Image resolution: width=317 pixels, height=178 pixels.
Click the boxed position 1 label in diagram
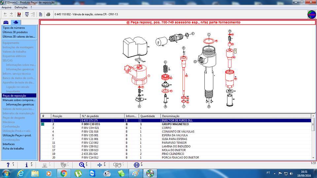point(235,51)
